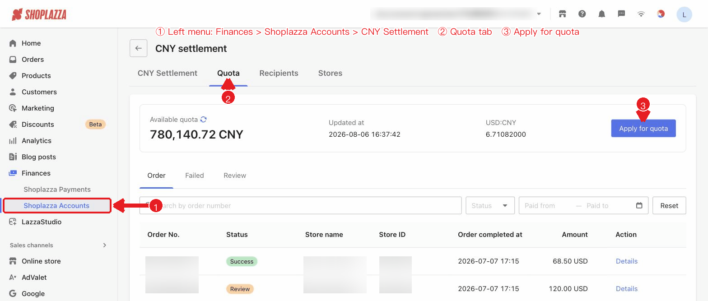Open the Status filter dropdown

tap(490, 205)
